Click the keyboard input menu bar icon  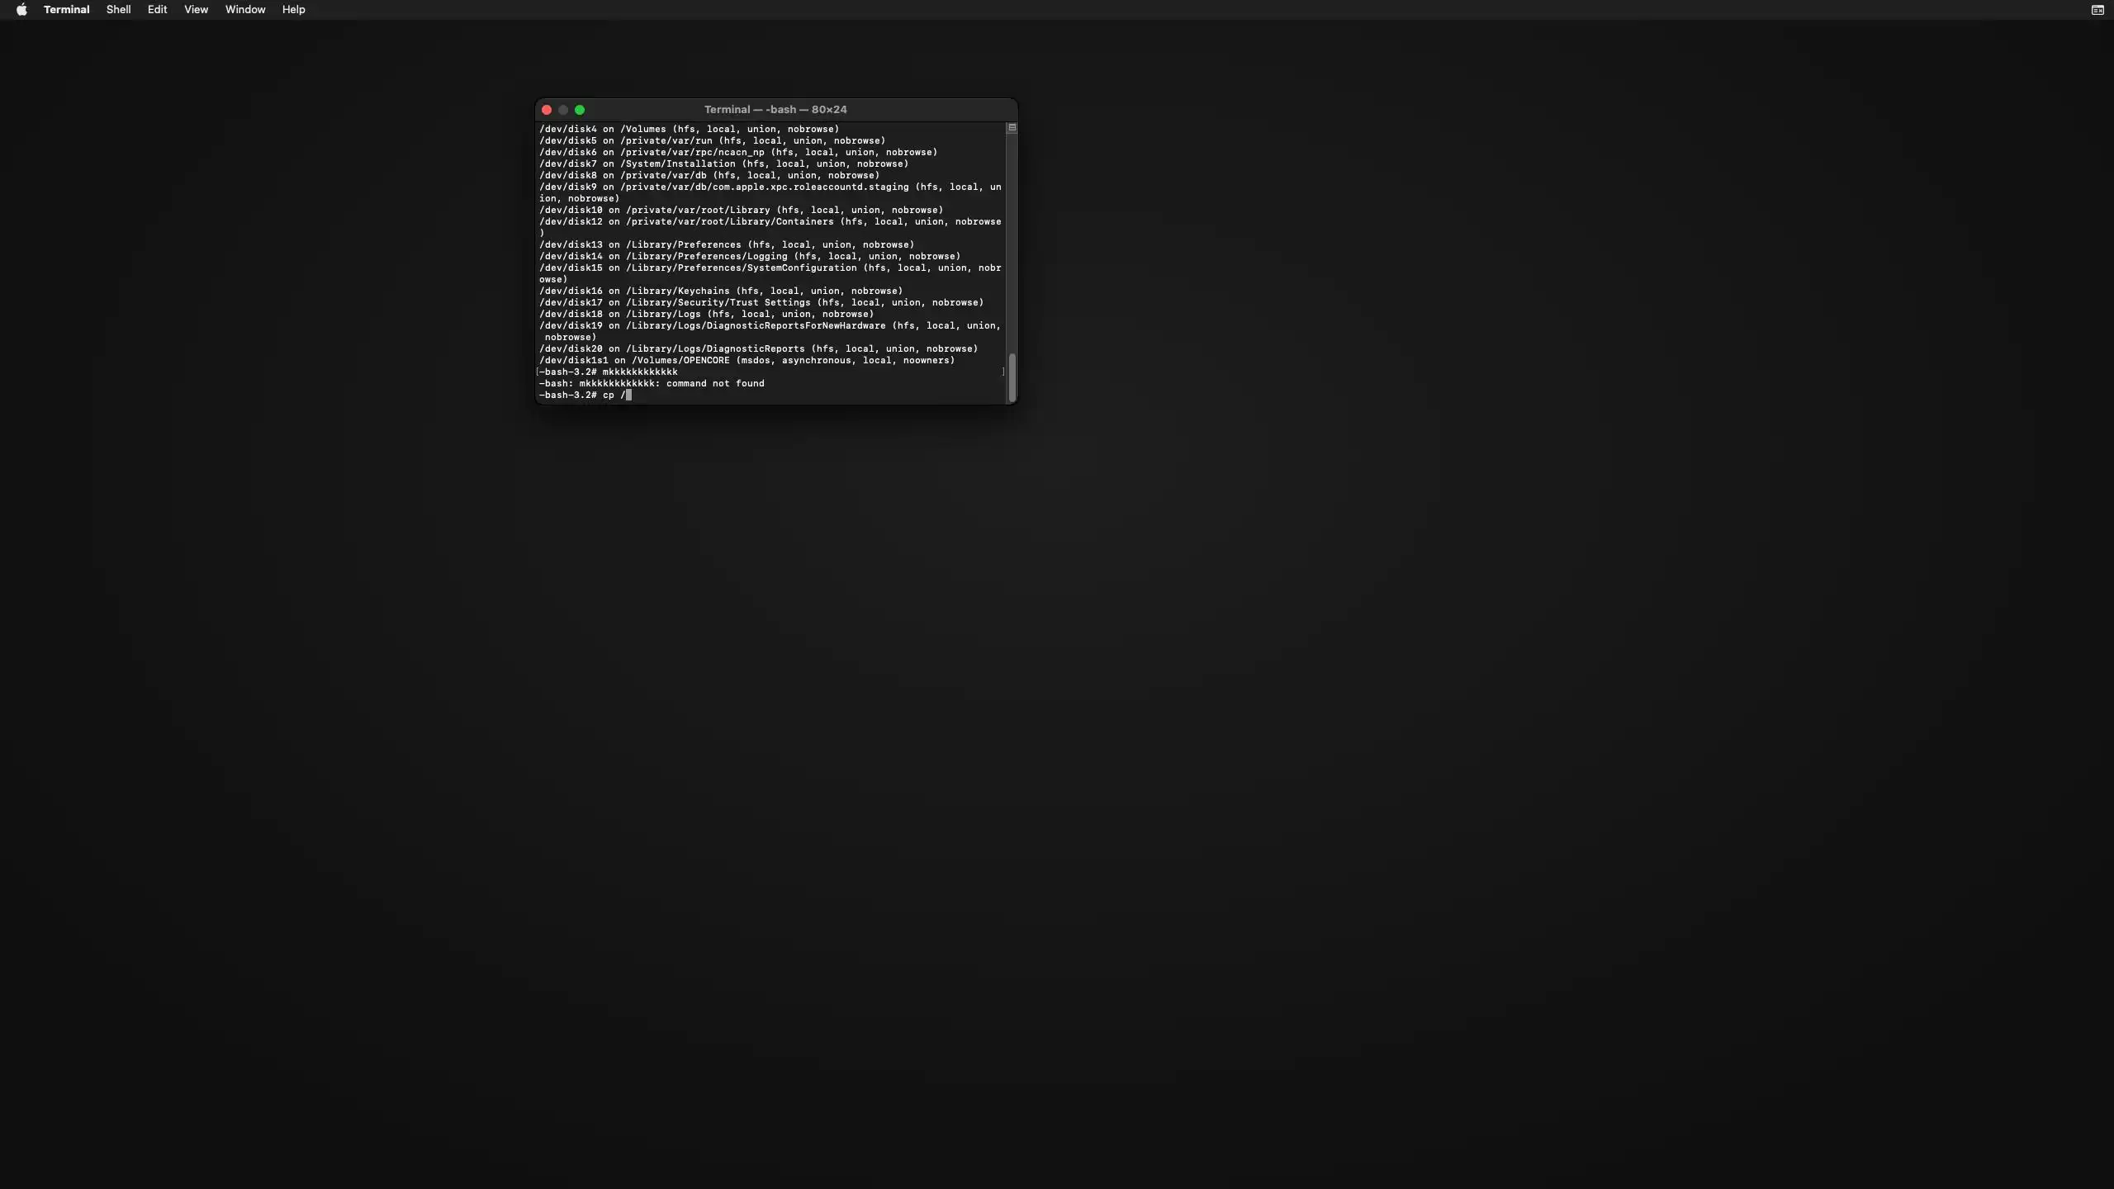[2097, 10]
